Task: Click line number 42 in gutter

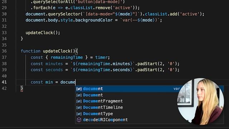Action: [4, 89]
